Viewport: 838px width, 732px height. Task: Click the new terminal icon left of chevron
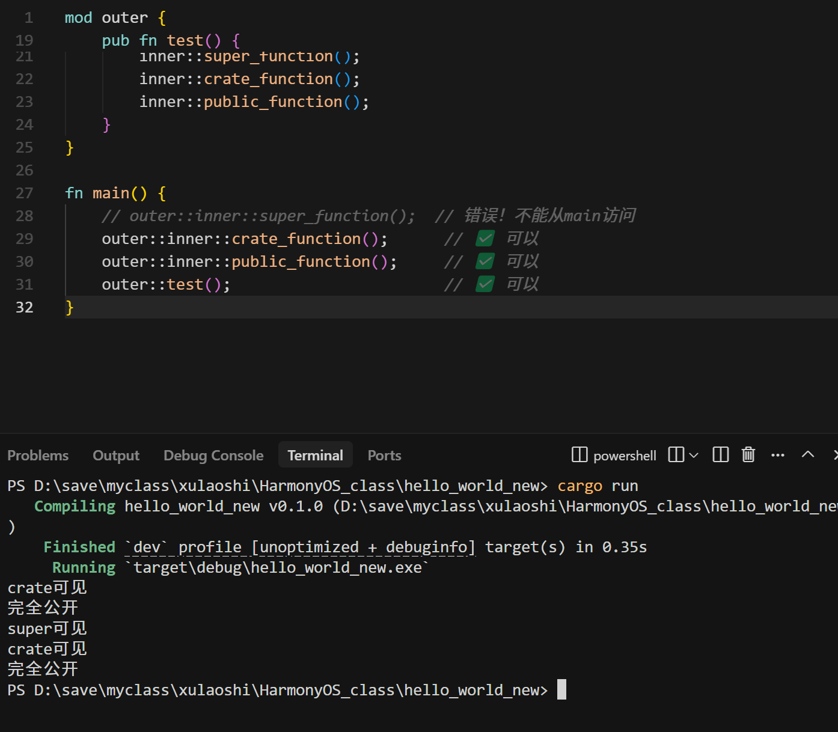coord(676,455)
